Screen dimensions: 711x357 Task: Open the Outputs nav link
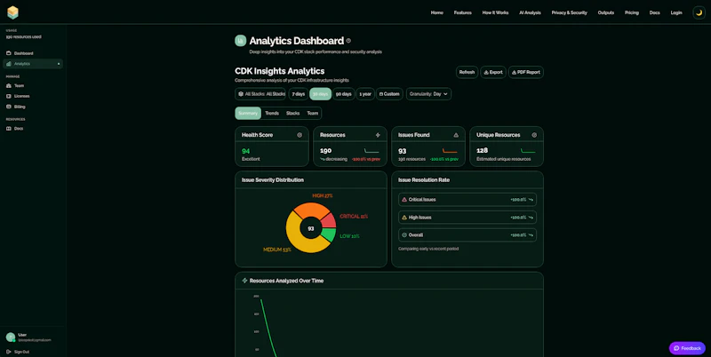(x=606, y=12)
